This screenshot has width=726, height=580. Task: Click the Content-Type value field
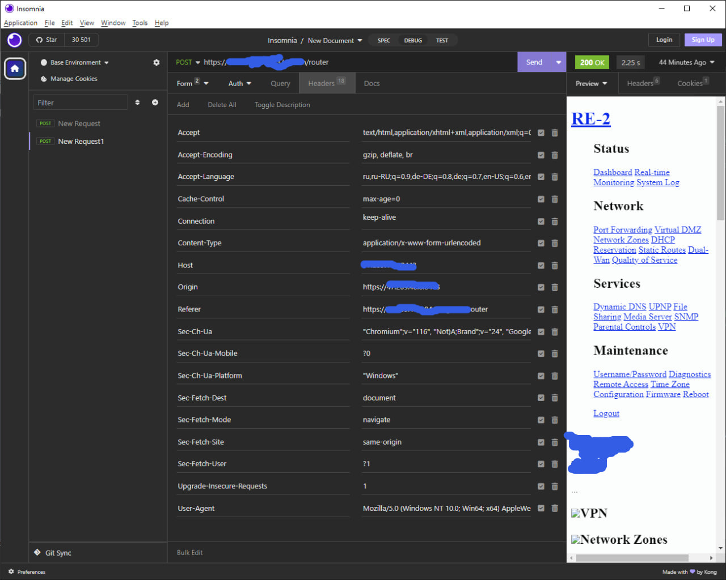[x=446, y=243]
